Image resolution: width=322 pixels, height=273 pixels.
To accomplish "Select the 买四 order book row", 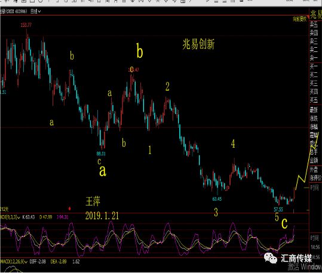I will click(x=314, y=91).
